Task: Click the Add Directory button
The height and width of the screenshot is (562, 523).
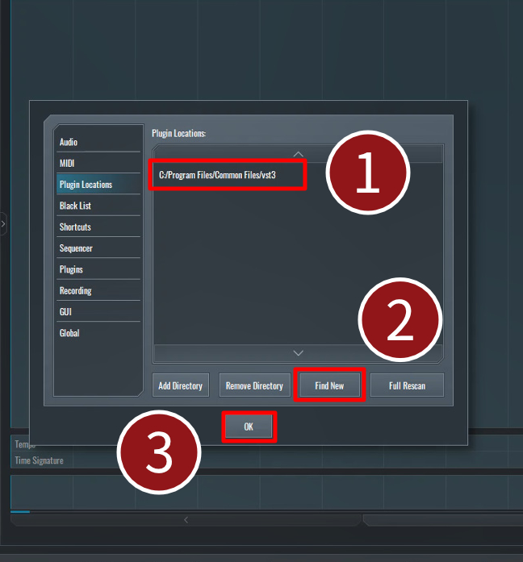Action: click(x=180, y=385)
